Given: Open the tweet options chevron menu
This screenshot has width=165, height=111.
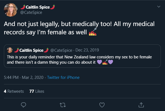Looking at the screenshot, I should tap(159, 7).
